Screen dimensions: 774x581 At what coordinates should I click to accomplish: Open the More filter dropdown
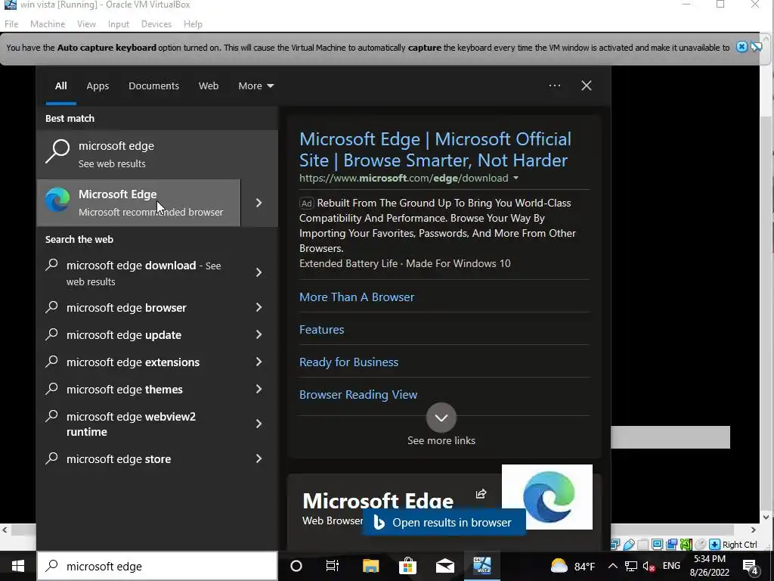pos(255,86)
